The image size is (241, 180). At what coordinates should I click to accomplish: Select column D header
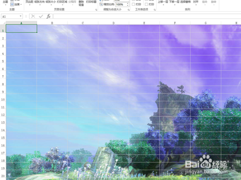click(114, 23)
